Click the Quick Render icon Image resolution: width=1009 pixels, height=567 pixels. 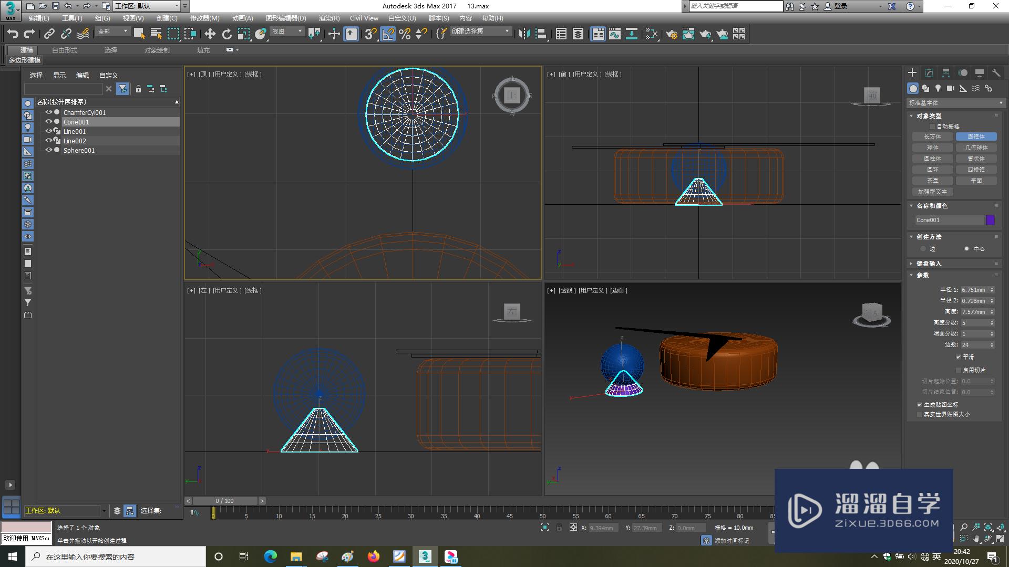tap(705, 34)
